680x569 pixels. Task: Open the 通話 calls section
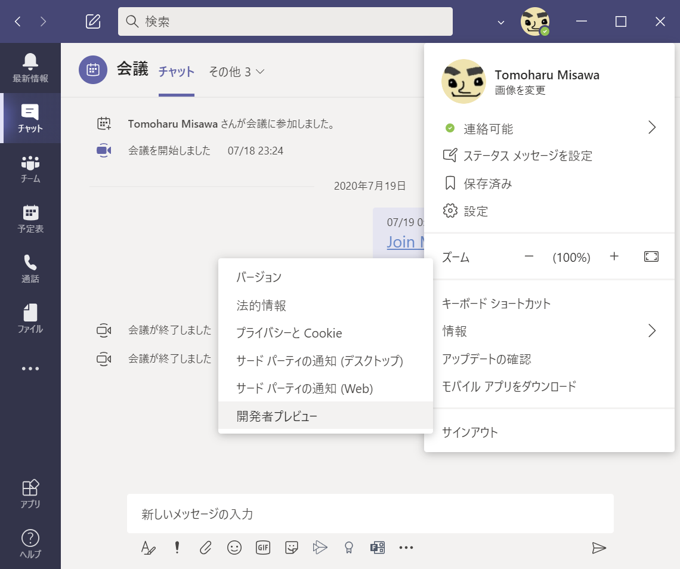pyautogui.click(x=30, y=268)
